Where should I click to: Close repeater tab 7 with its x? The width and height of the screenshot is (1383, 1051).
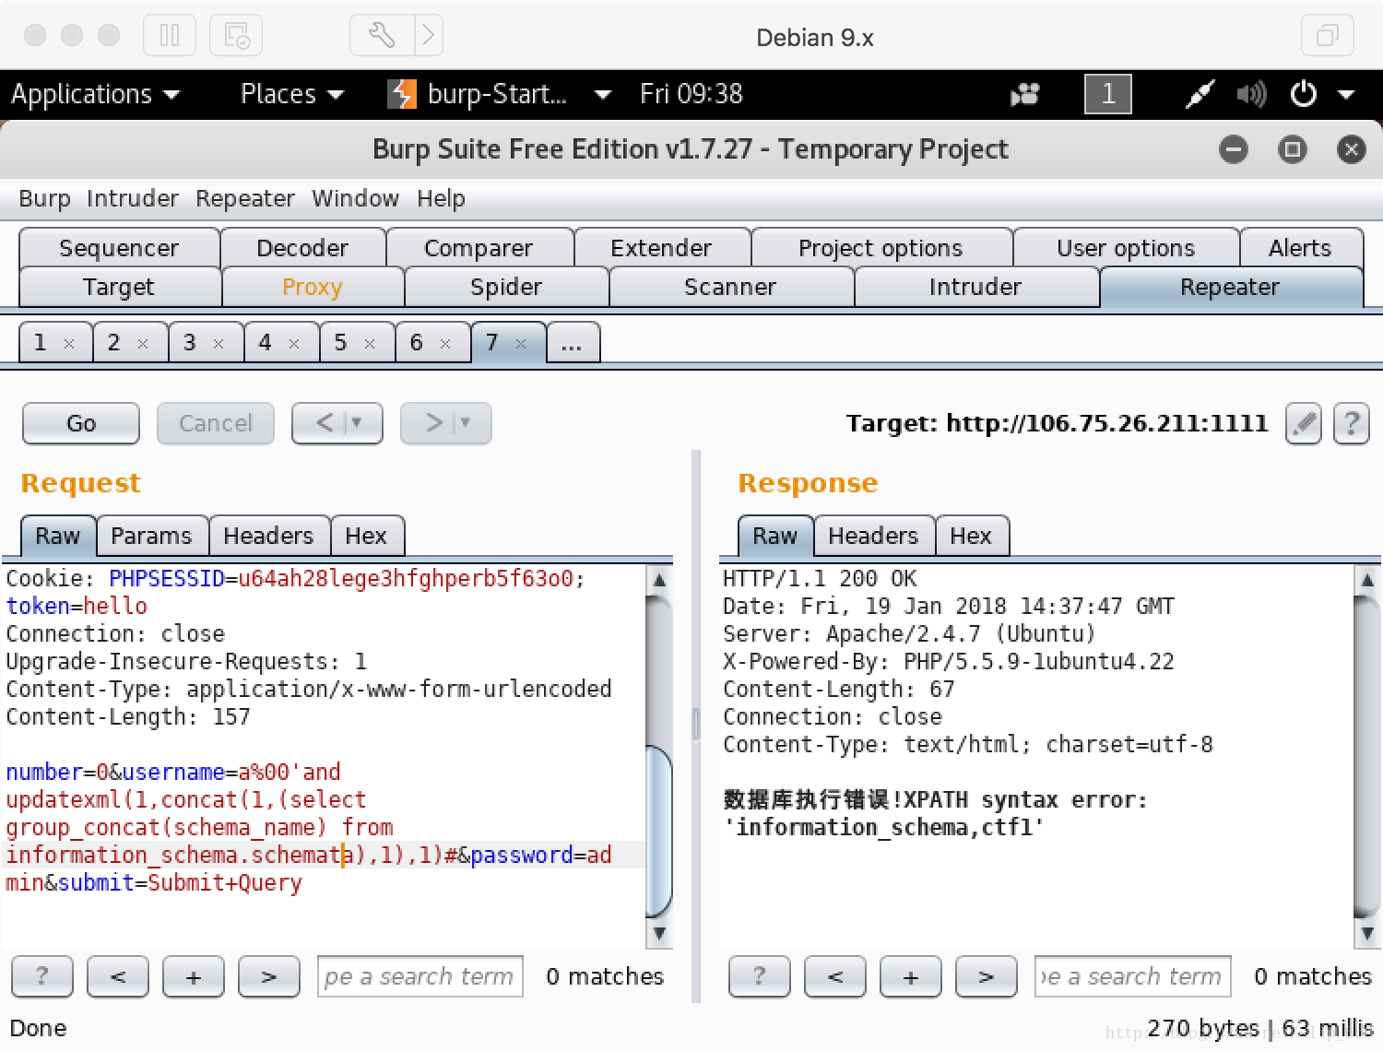click(x=521, y=344)
